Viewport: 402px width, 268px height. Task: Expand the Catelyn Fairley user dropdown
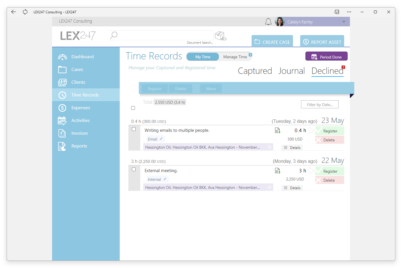344,22
